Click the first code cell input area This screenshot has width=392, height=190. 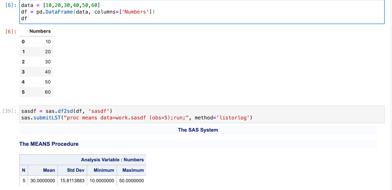coord(202,12)
